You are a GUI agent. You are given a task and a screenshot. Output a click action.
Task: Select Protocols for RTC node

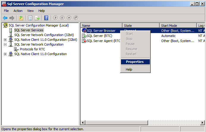click(32, 49)
